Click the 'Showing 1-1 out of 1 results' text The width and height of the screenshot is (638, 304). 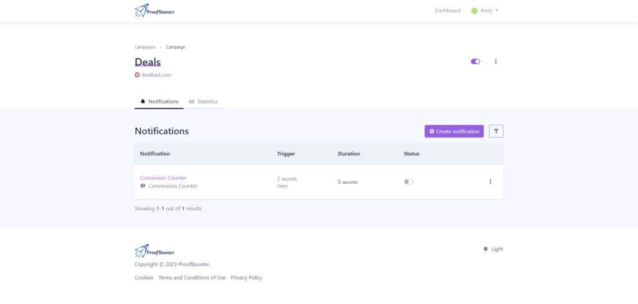(168, 208)
